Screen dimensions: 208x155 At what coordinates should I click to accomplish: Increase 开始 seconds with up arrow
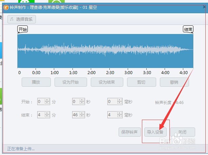coord(82,100)
